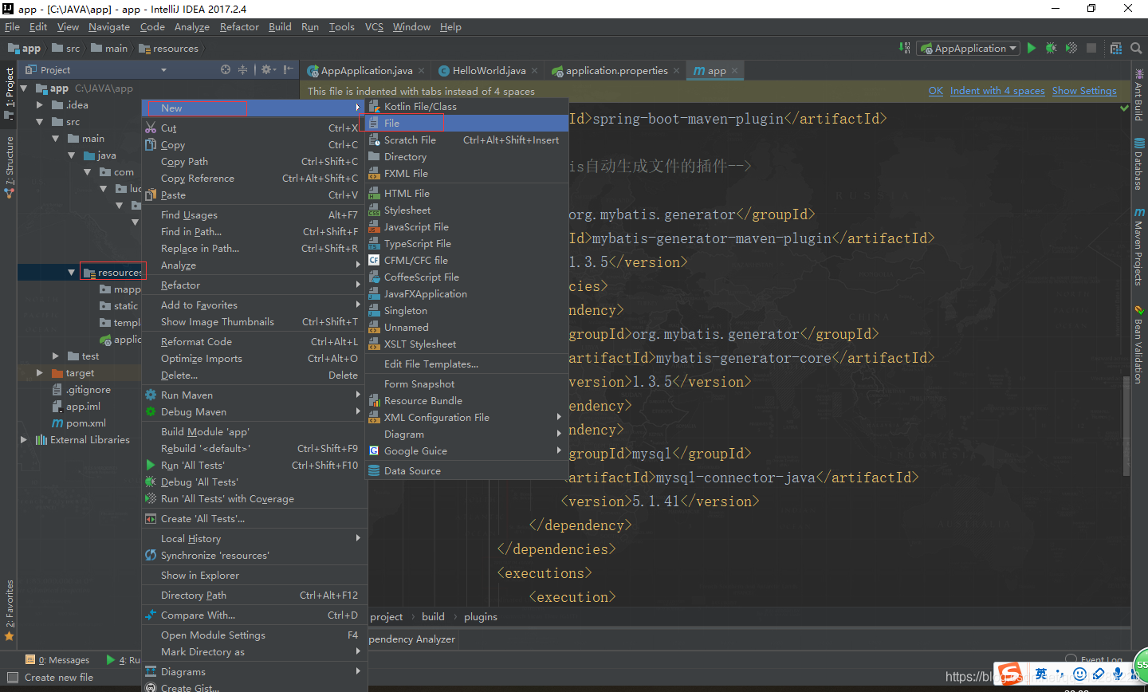Screen dimensions: 1148x692
Task: Click 'Indent with 4 spaces' link
Action: [997, 91]
